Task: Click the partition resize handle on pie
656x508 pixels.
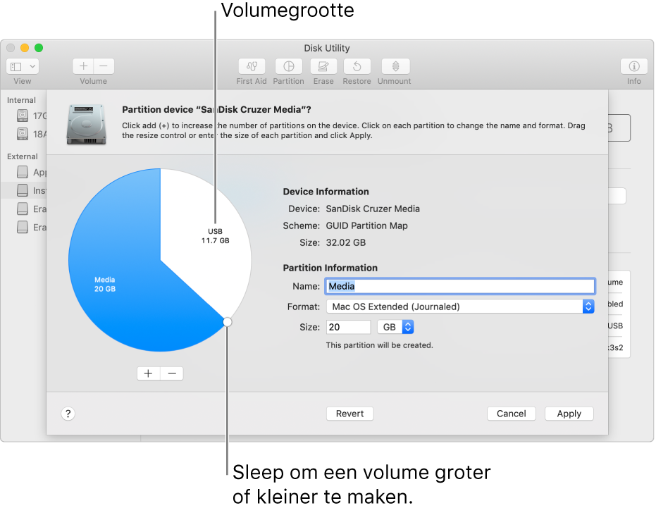Action: [227, 322]
